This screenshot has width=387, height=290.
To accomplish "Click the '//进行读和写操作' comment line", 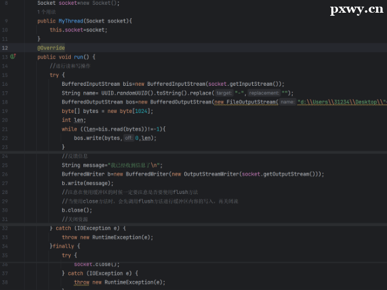I will pos(70,66).
